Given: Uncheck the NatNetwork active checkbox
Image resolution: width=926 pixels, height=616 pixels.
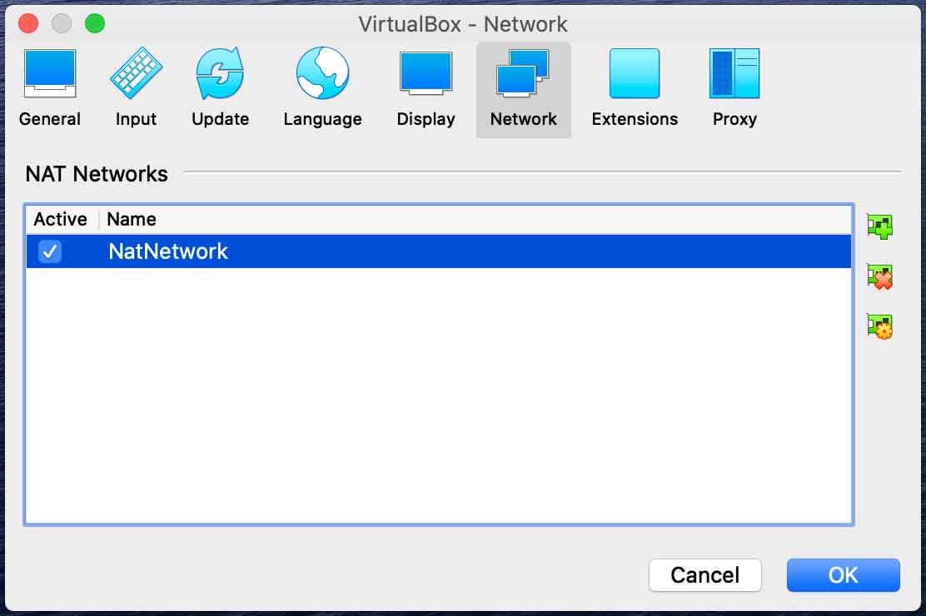Looking at the screenshot, I should [x=49, y=251].
